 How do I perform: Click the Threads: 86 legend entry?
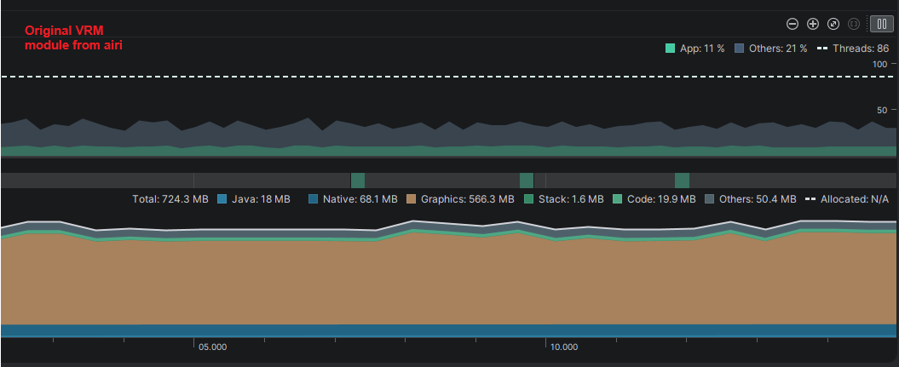[853, 49]
